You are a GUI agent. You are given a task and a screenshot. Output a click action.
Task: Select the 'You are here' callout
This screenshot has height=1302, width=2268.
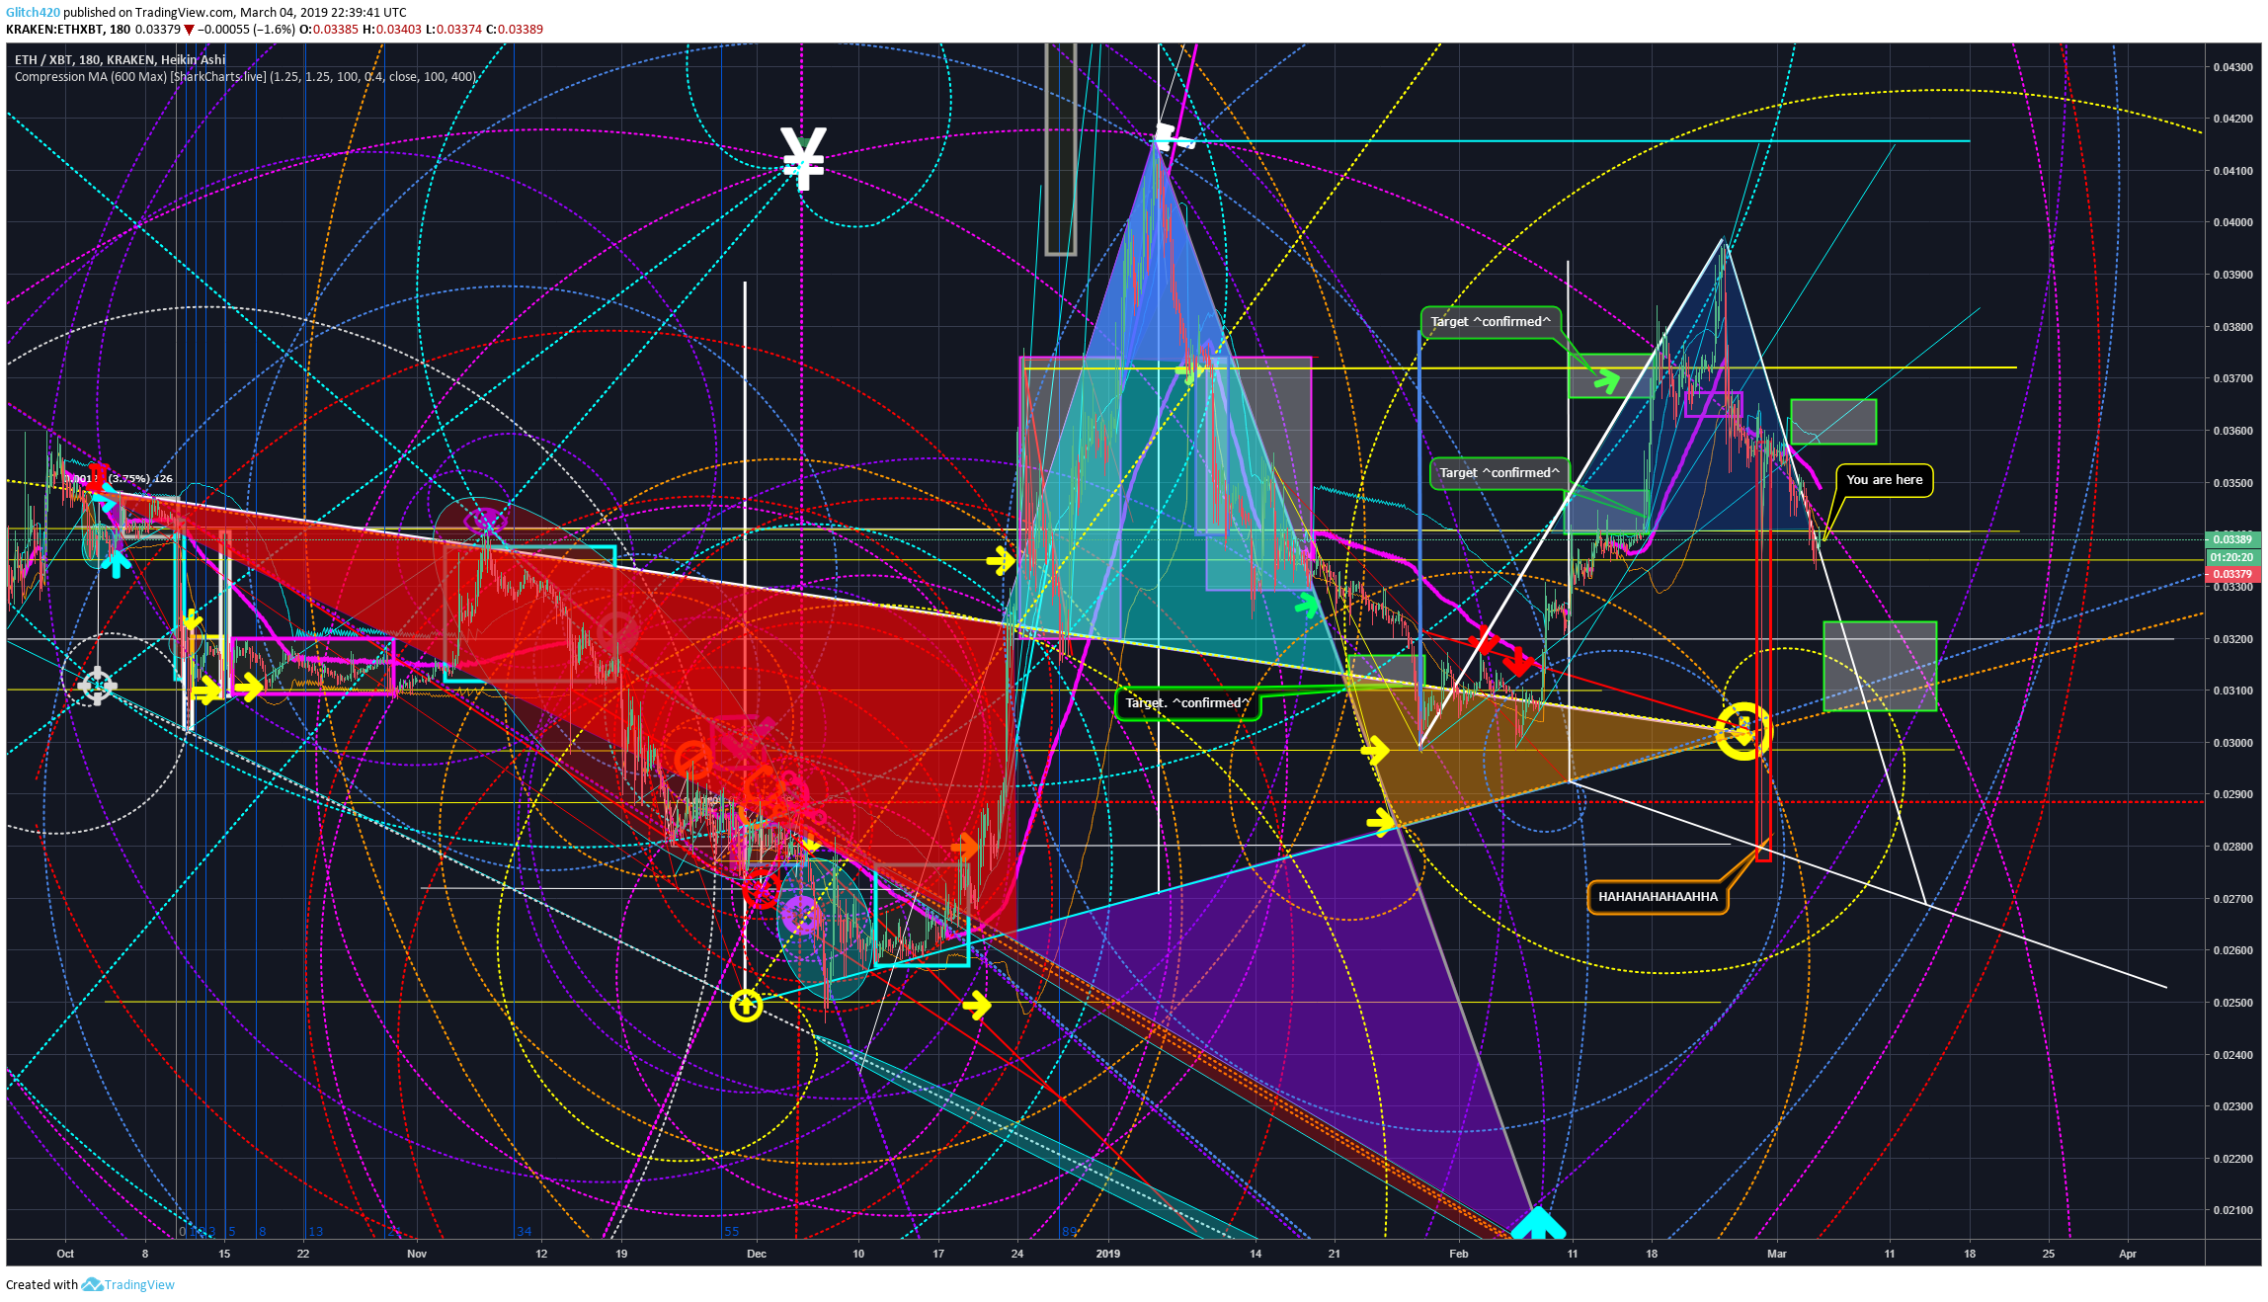(x=1884, y=480)
